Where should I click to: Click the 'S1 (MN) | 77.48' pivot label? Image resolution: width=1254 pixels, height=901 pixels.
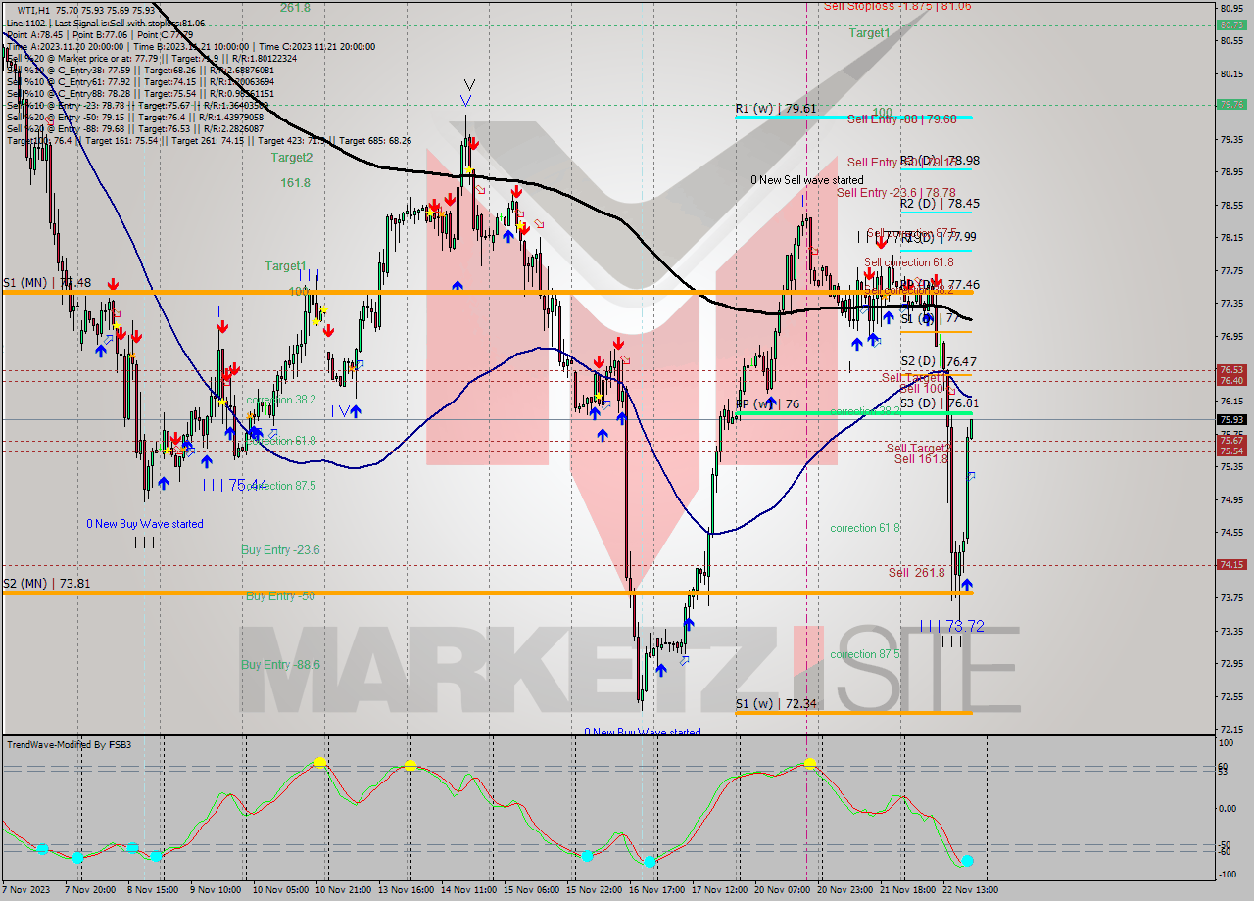click(x=48, y=283)
